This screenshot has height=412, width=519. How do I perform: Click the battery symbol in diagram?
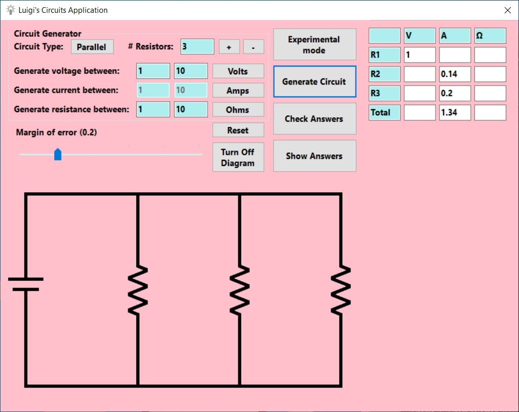[26, 284]
